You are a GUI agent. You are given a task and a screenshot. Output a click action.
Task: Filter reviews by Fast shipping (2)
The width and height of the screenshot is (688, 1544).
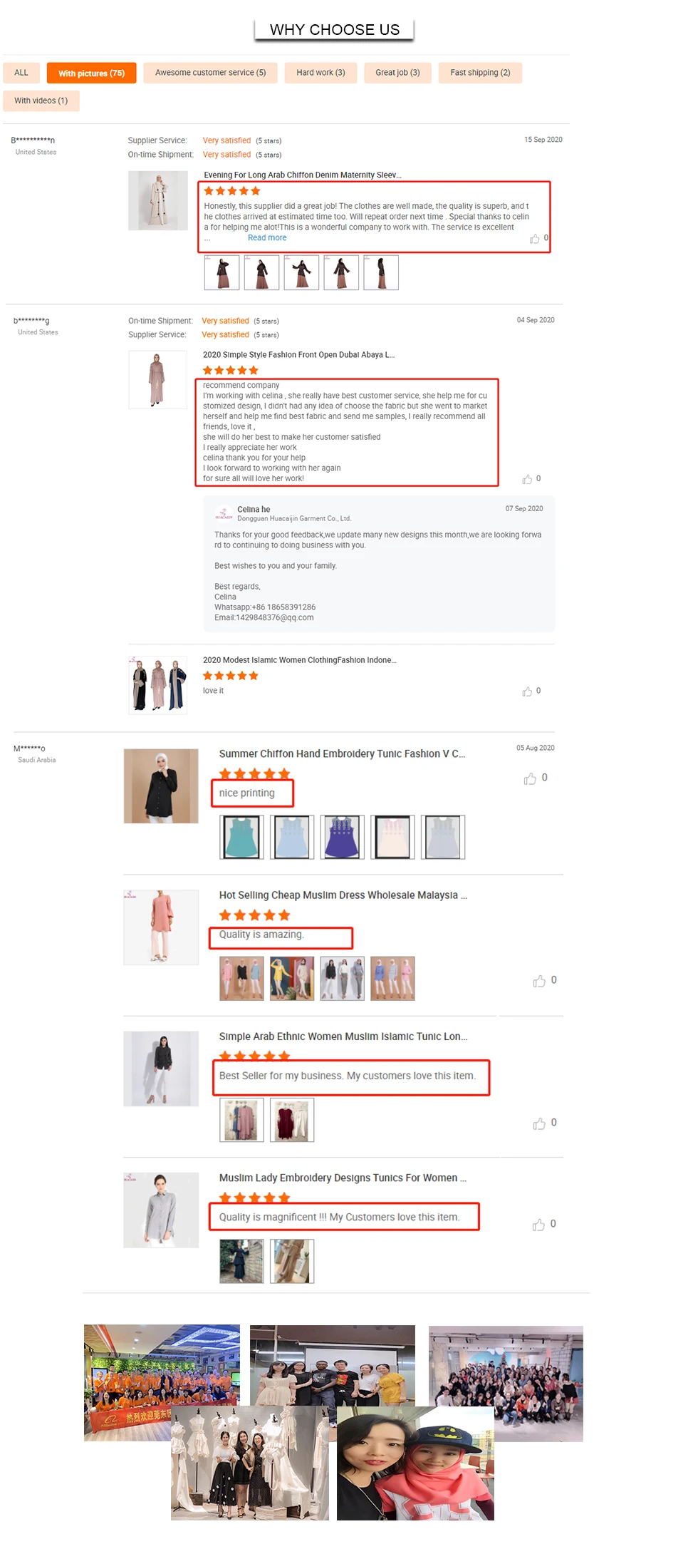coord(480,73)
